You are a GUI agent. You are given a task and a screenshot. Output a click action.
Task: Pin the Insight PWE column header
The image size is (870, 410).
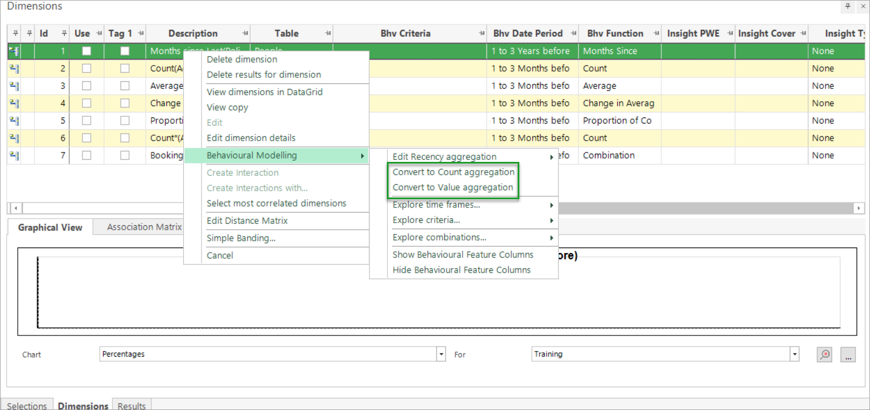coord(730,33)
